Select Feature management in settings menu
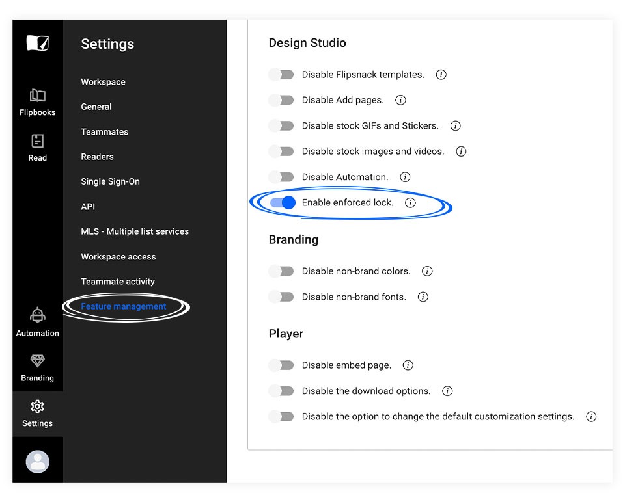This screenshot has width=625, height=502. pyautogui.click(x=124, y=306)
